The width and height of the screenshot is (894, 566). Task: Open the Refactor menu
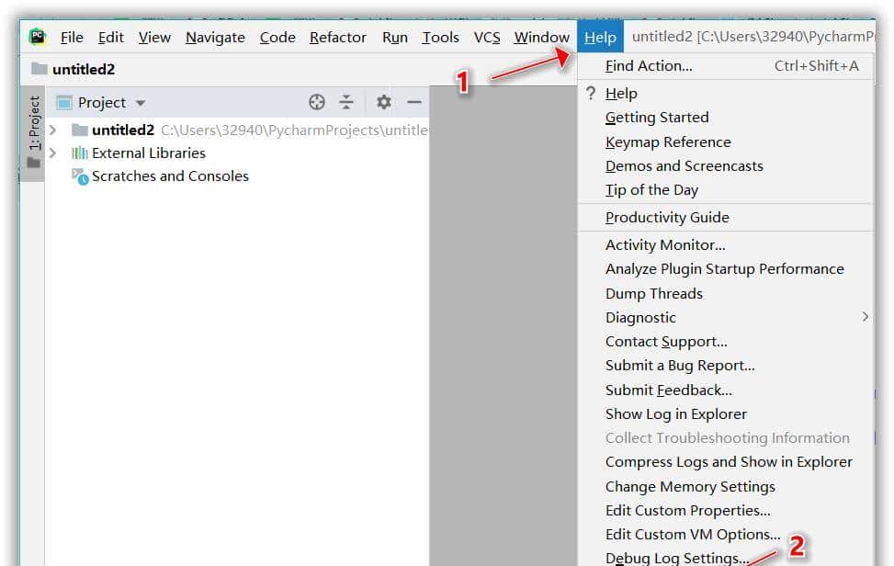pos(337,38)
